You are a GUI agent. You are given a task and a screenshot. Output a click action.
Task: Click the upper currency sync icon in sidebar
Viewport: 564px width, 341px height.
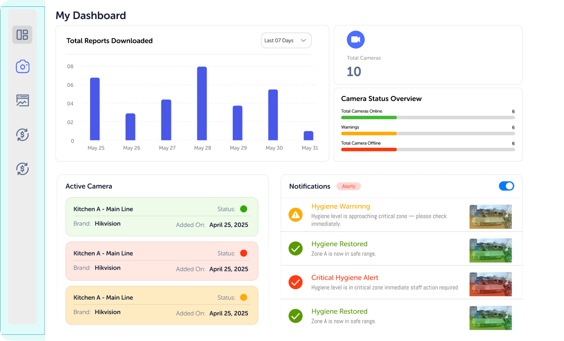pyautogui.click(x=22, y=135)
